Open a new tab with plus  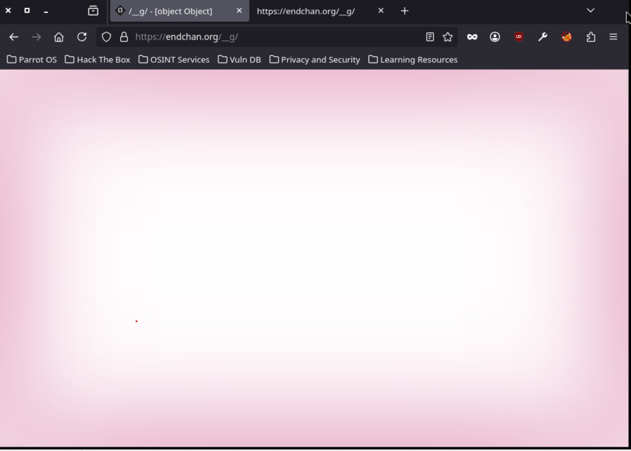(405, 11)
